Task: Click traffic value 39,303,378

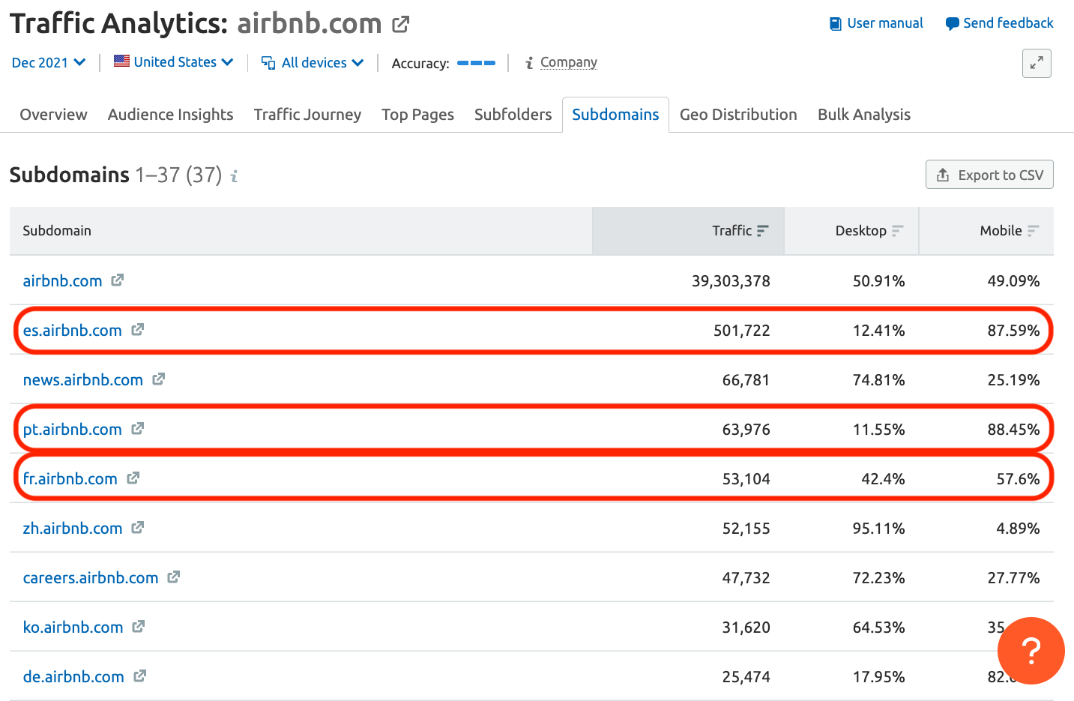Action: [x=731, y=281]
